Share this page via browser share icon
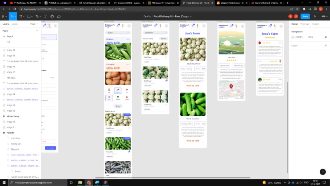The image size is (330, 186). [292, 9]
